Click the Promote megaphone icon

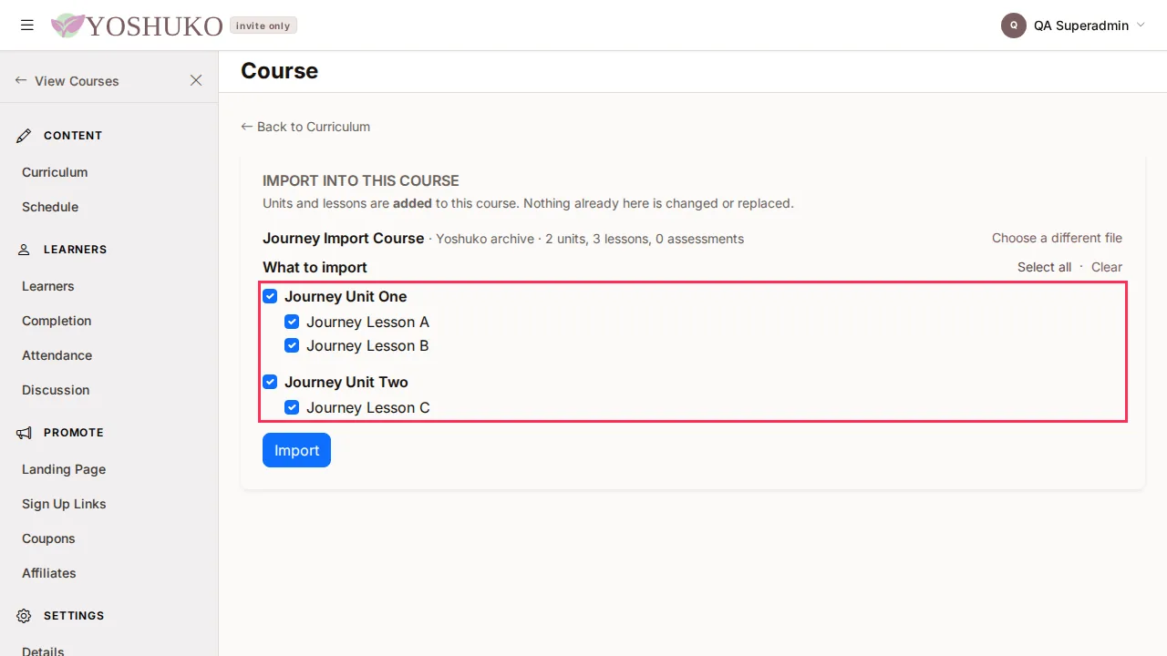[25, 433]
